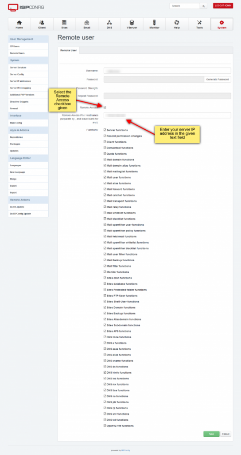This screenshot has height=455, width=241.
Task: Click the ISPConfig logo
Action: point(26,7)
